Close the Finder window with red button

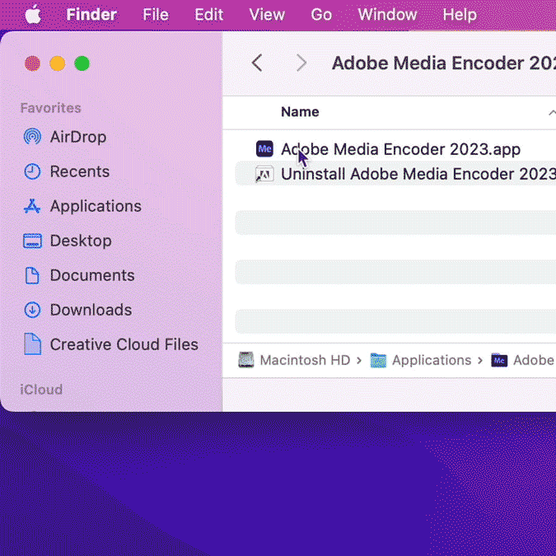(x=32, y=63)
